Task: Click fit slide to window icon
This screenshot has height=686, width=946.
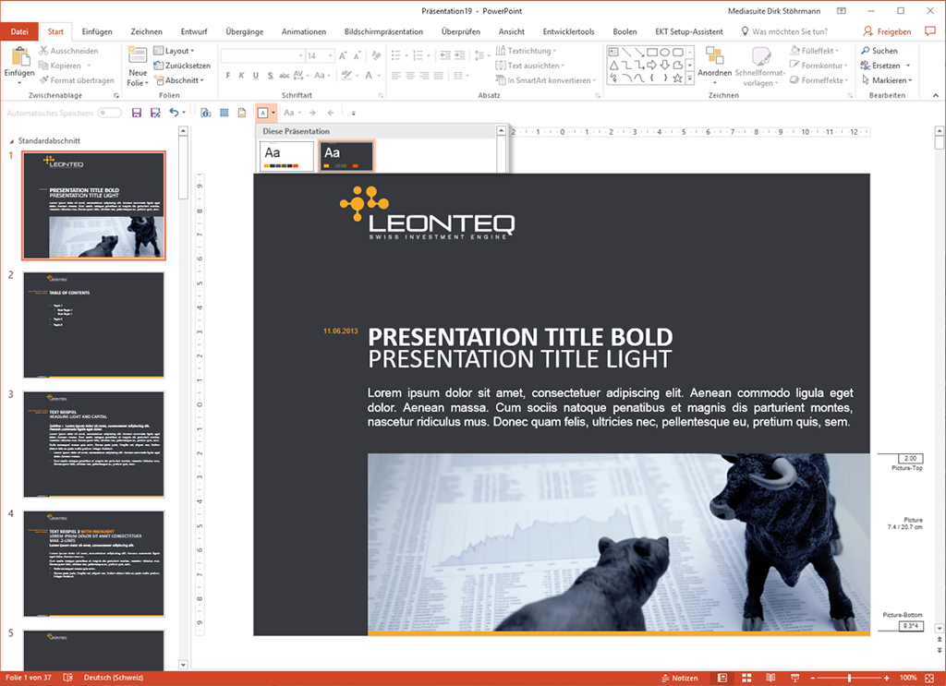Action: 929,679
